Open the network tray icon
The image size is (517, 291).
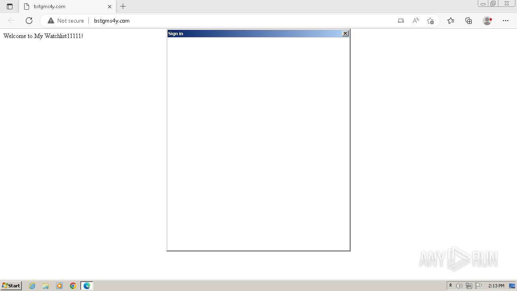click(469, 286)
